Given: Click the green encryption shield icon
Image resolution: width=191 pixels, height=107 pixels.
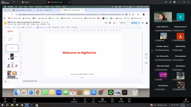Looking at the screenshot, I should (x=166, y=2).
